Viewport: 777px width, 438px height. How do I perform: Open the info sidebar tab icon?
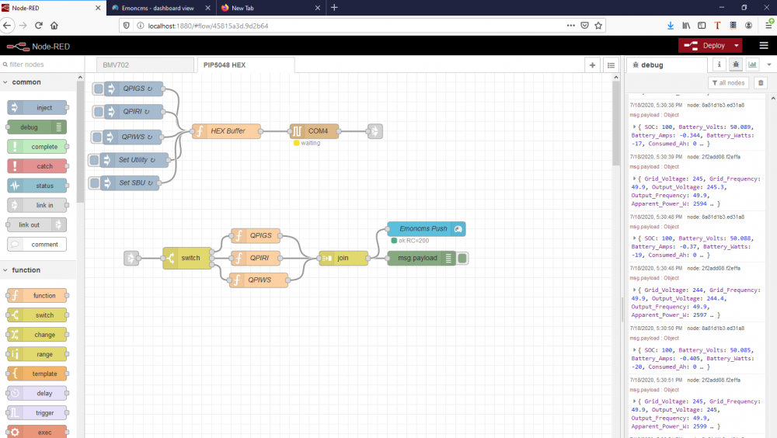pyautogui.click(x=719, y=64)
